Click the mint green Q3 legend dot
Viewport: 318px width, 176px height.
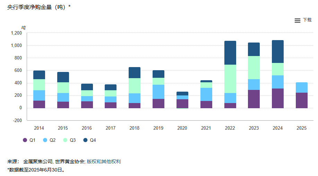(x=65, y=140)
